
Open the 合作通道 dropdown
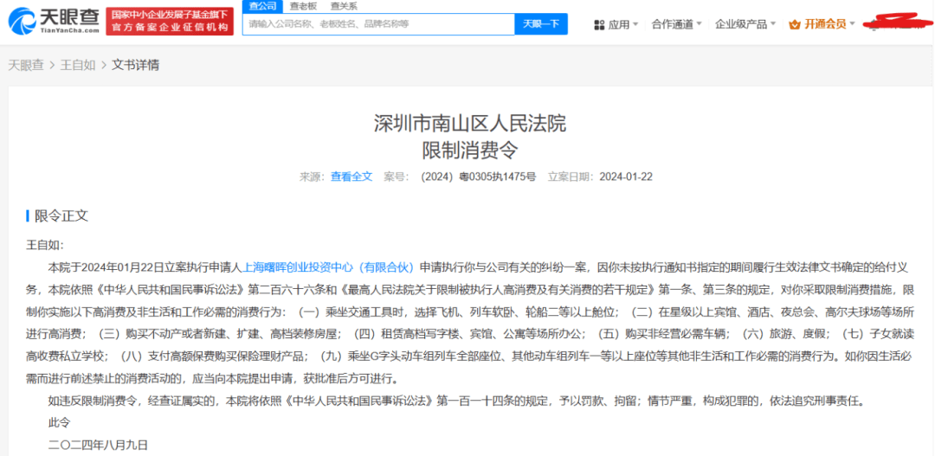pos(677,25)
